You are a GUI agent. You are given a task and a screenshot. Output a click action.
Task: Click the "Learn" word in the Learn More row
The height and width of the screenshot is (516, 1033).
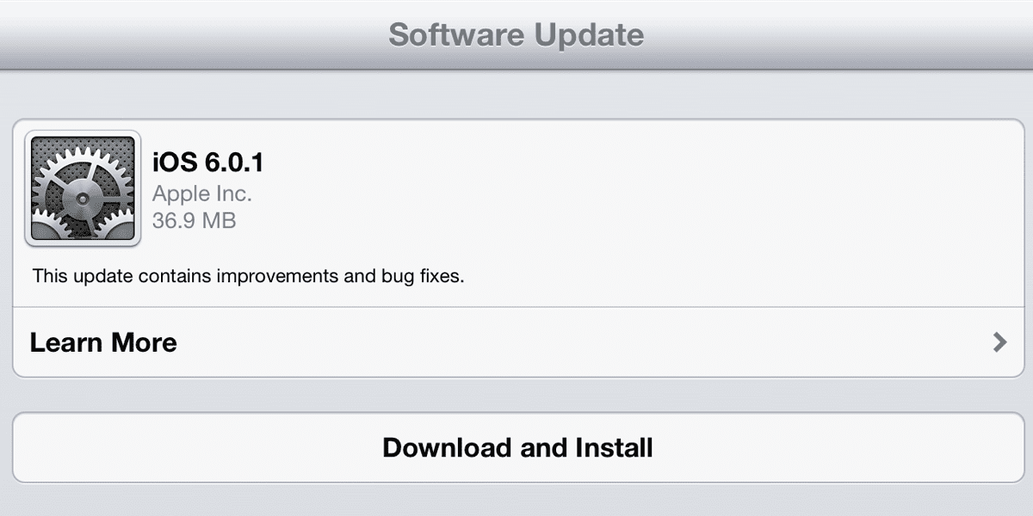(x=65, y=342)
